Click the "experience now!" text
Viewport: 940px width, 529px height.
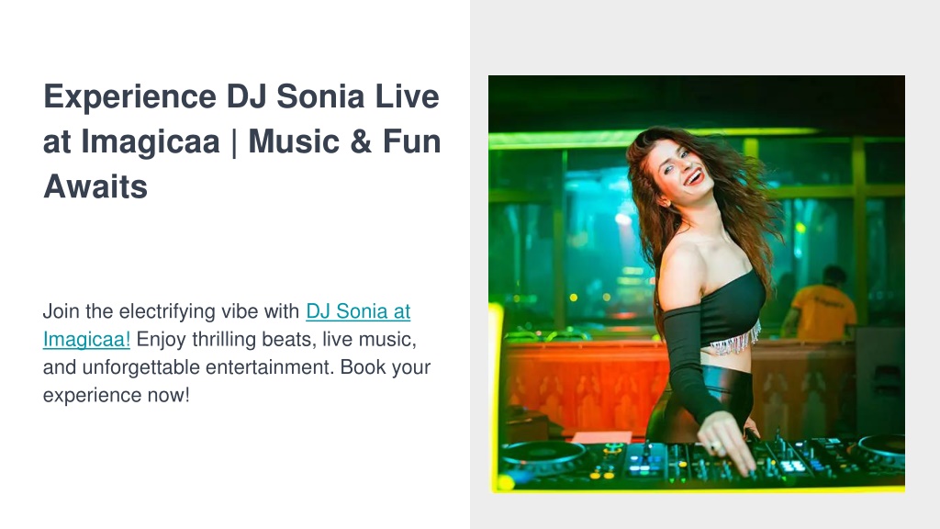117,395
